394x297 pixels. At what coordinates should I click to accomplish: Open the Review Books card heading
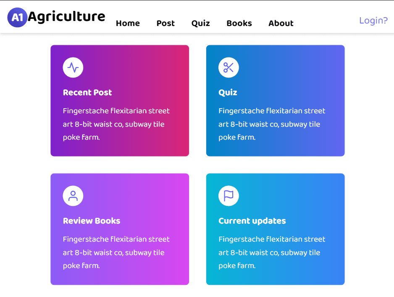point(92,221)
